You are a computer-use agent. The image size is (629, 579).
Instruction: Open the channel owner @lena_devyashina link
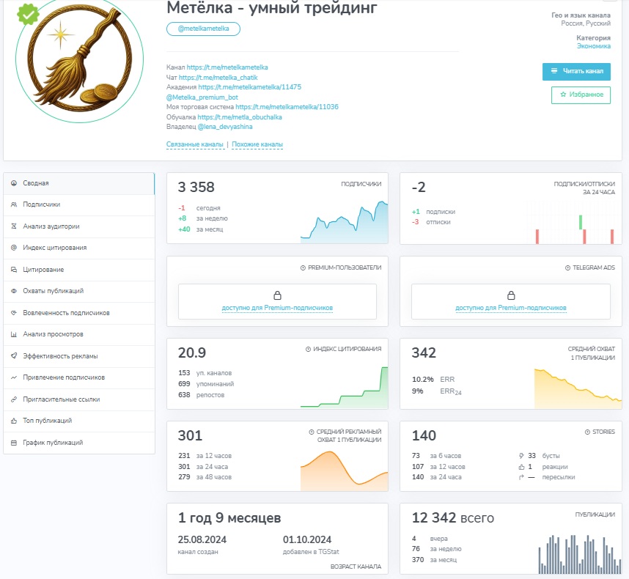pyautogui.click(x=225, y=127)
